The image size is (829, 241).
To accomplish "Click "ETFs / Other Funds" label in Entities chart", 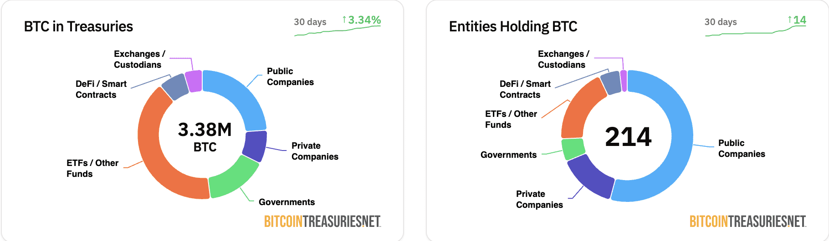I will pos(511,119).
